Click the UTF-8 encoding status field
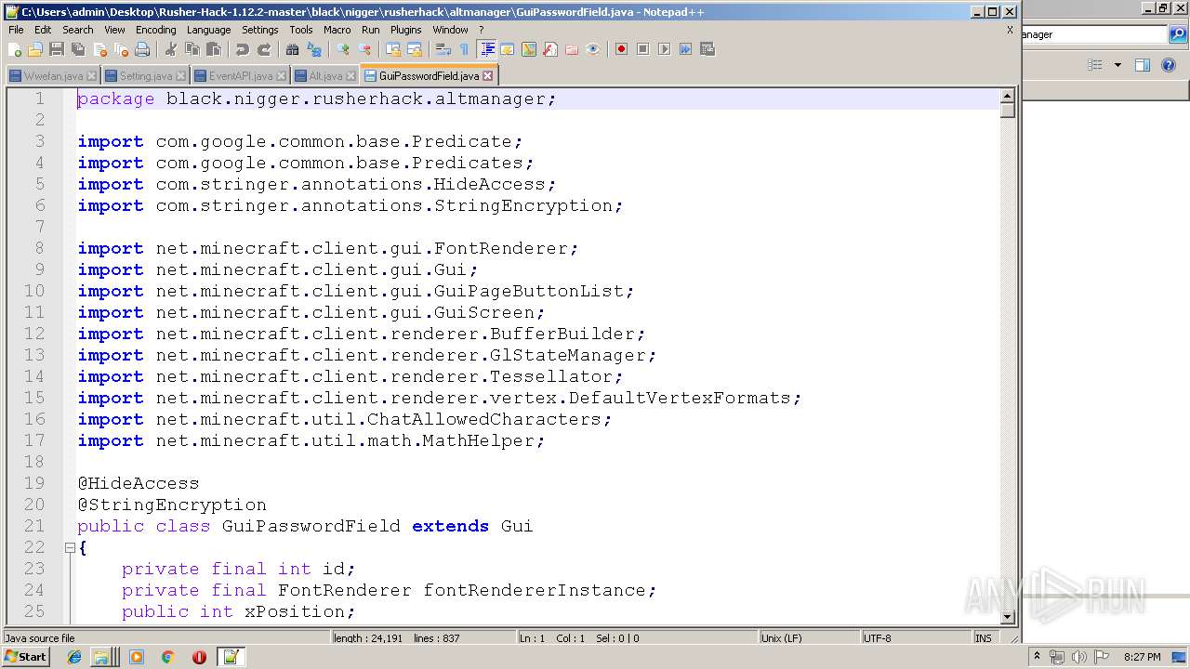1190x669 pixels. pos(916,638)
